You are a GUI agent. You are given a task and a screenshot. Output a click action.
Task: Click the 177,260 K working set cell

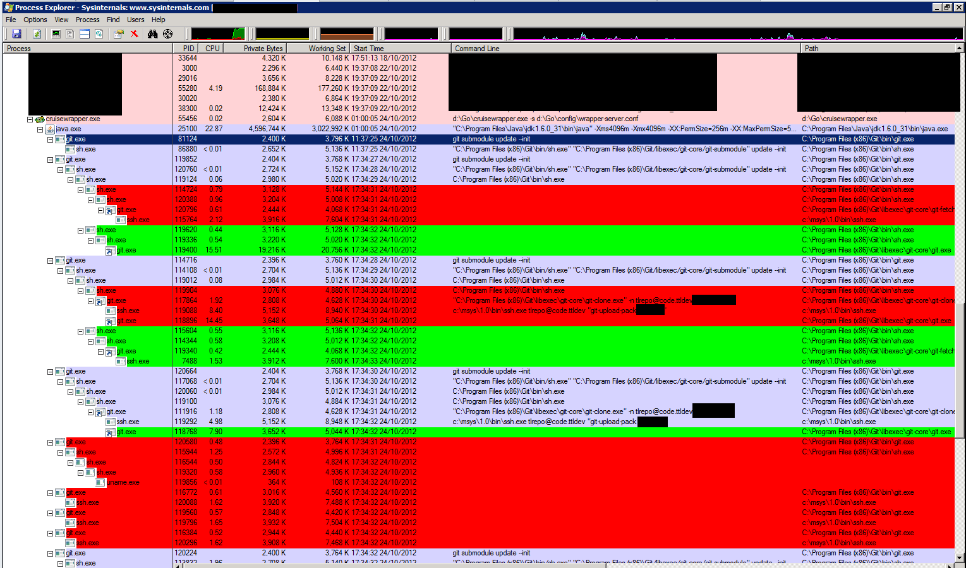(332, 88)
